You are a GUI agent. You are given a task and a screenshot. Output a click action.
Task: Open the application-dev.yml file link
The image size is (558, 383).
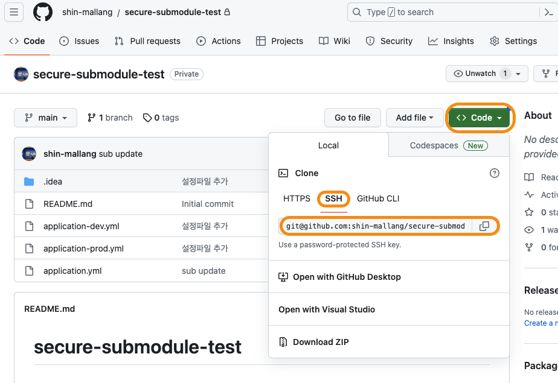tap(81, 226)
